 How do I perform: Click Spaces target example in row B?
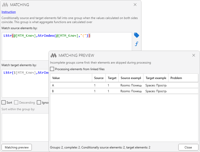tap(156, 91)
